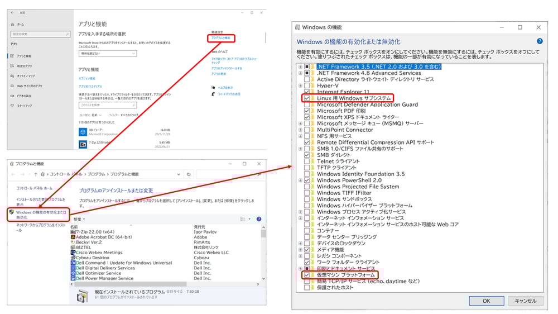558x314 pixels.
Task: Click the オフライン マップ sidebar icon
Action: coord(12,76)
